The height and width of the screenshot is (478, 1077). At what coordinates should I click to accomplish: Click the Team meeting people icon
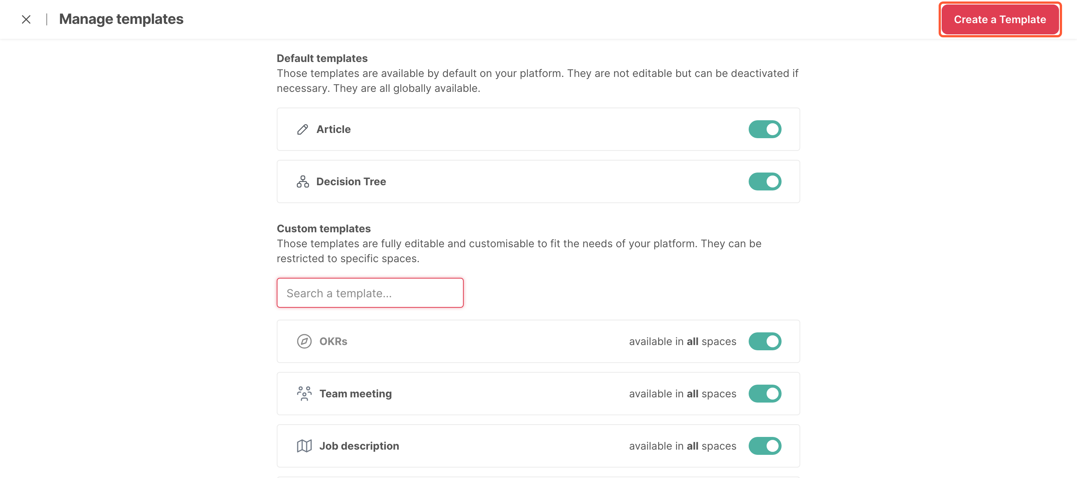click(304, 394)
